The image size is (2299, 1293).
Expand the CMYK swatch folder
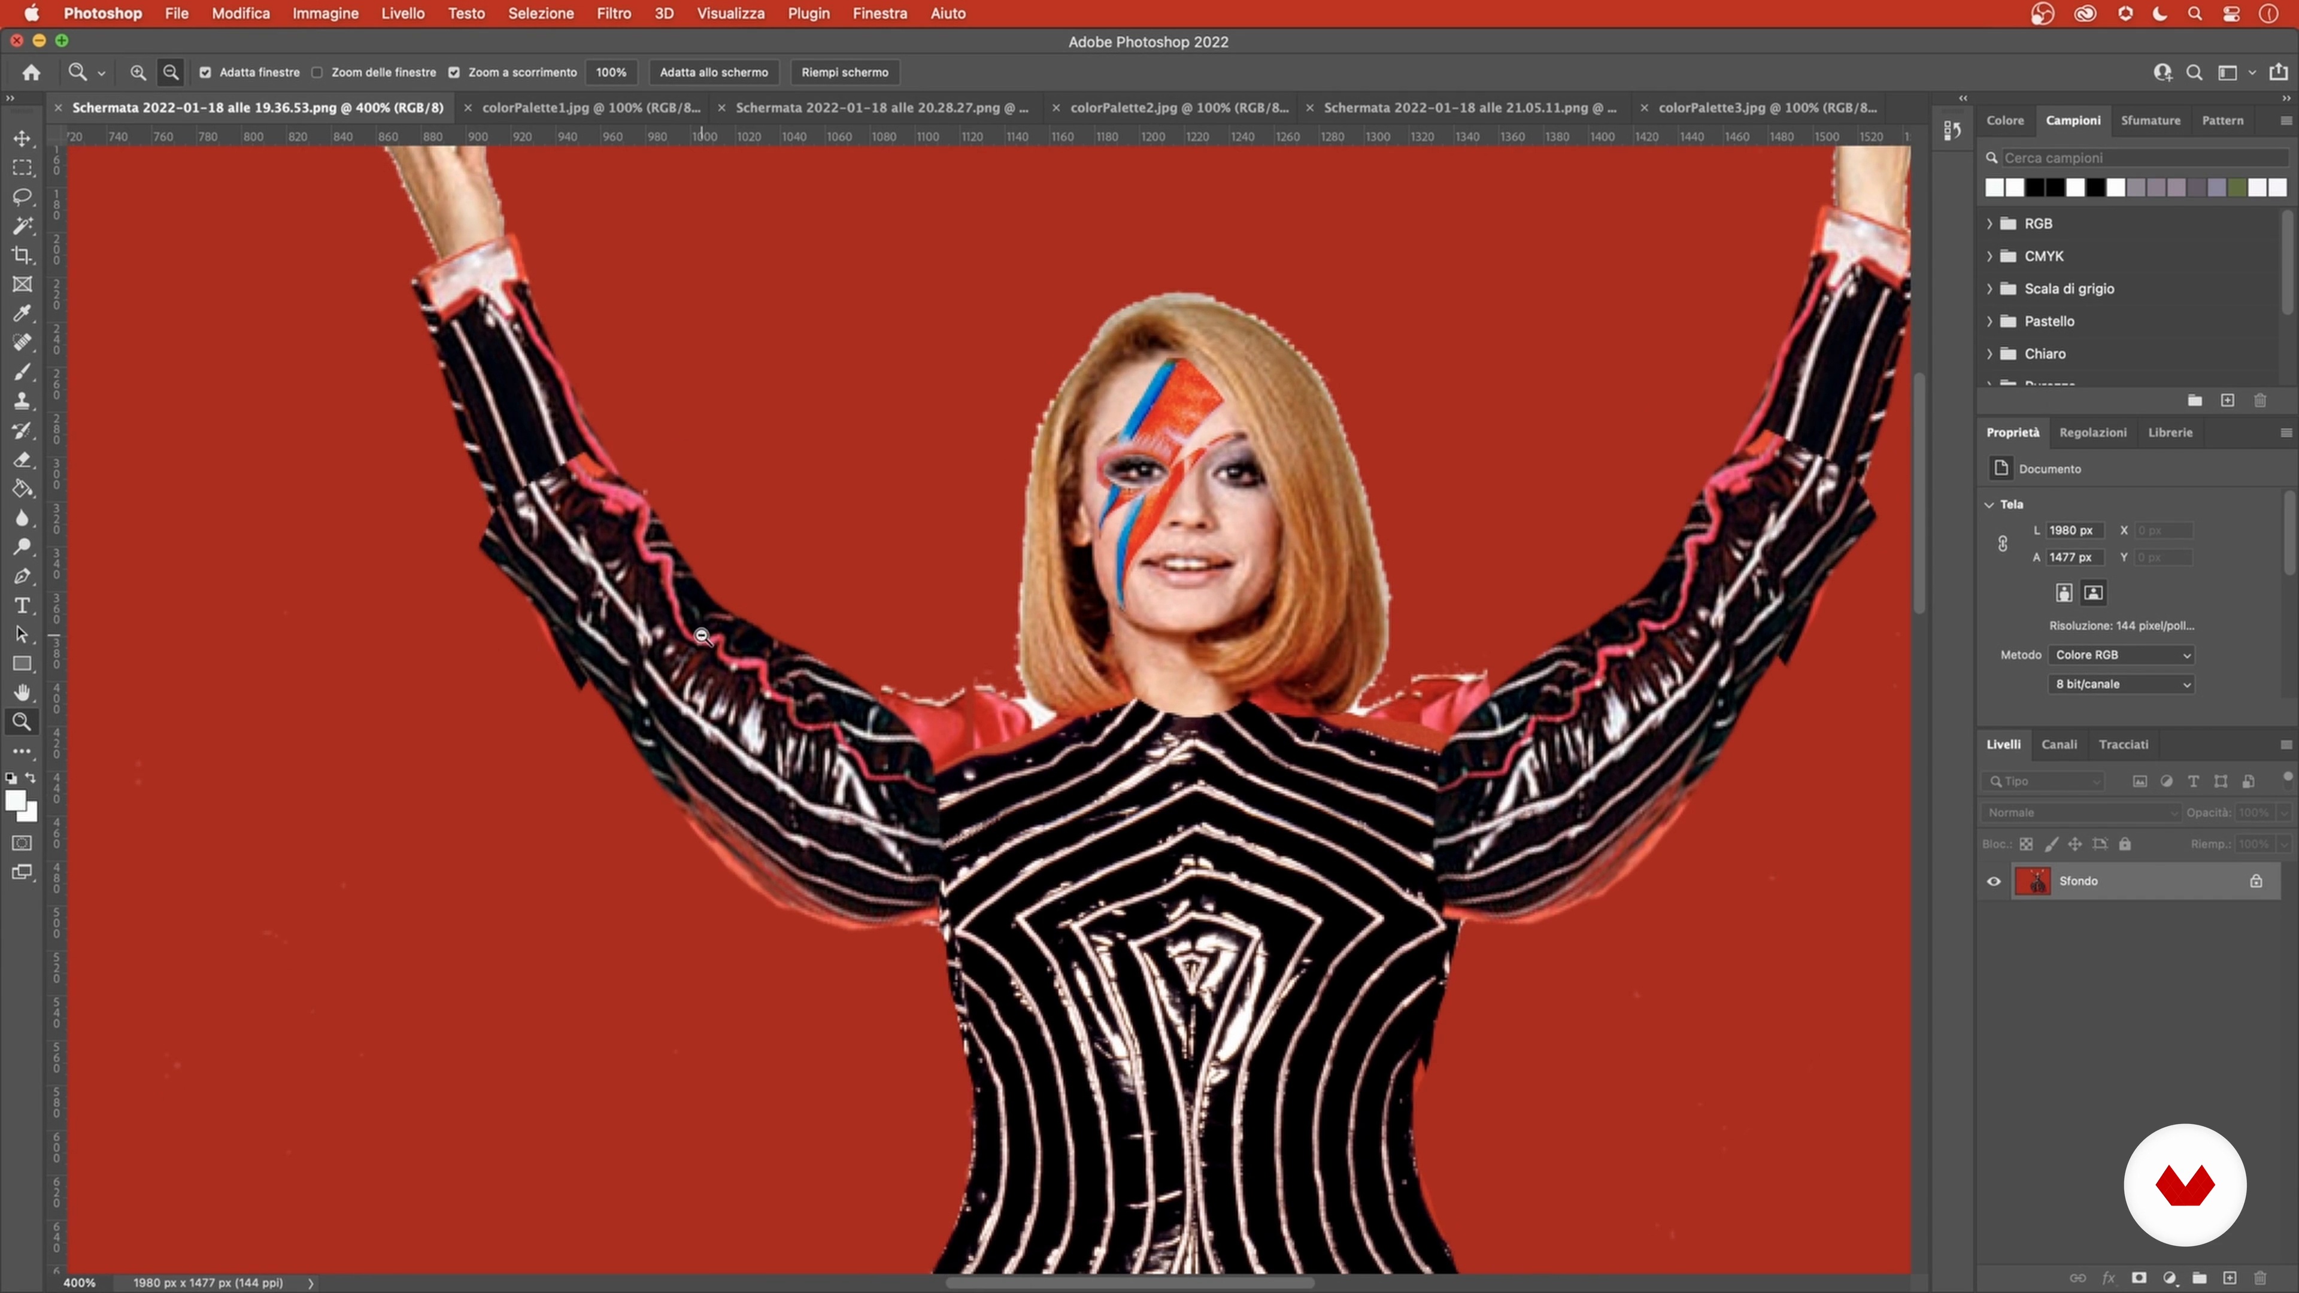click(1989, 256)
